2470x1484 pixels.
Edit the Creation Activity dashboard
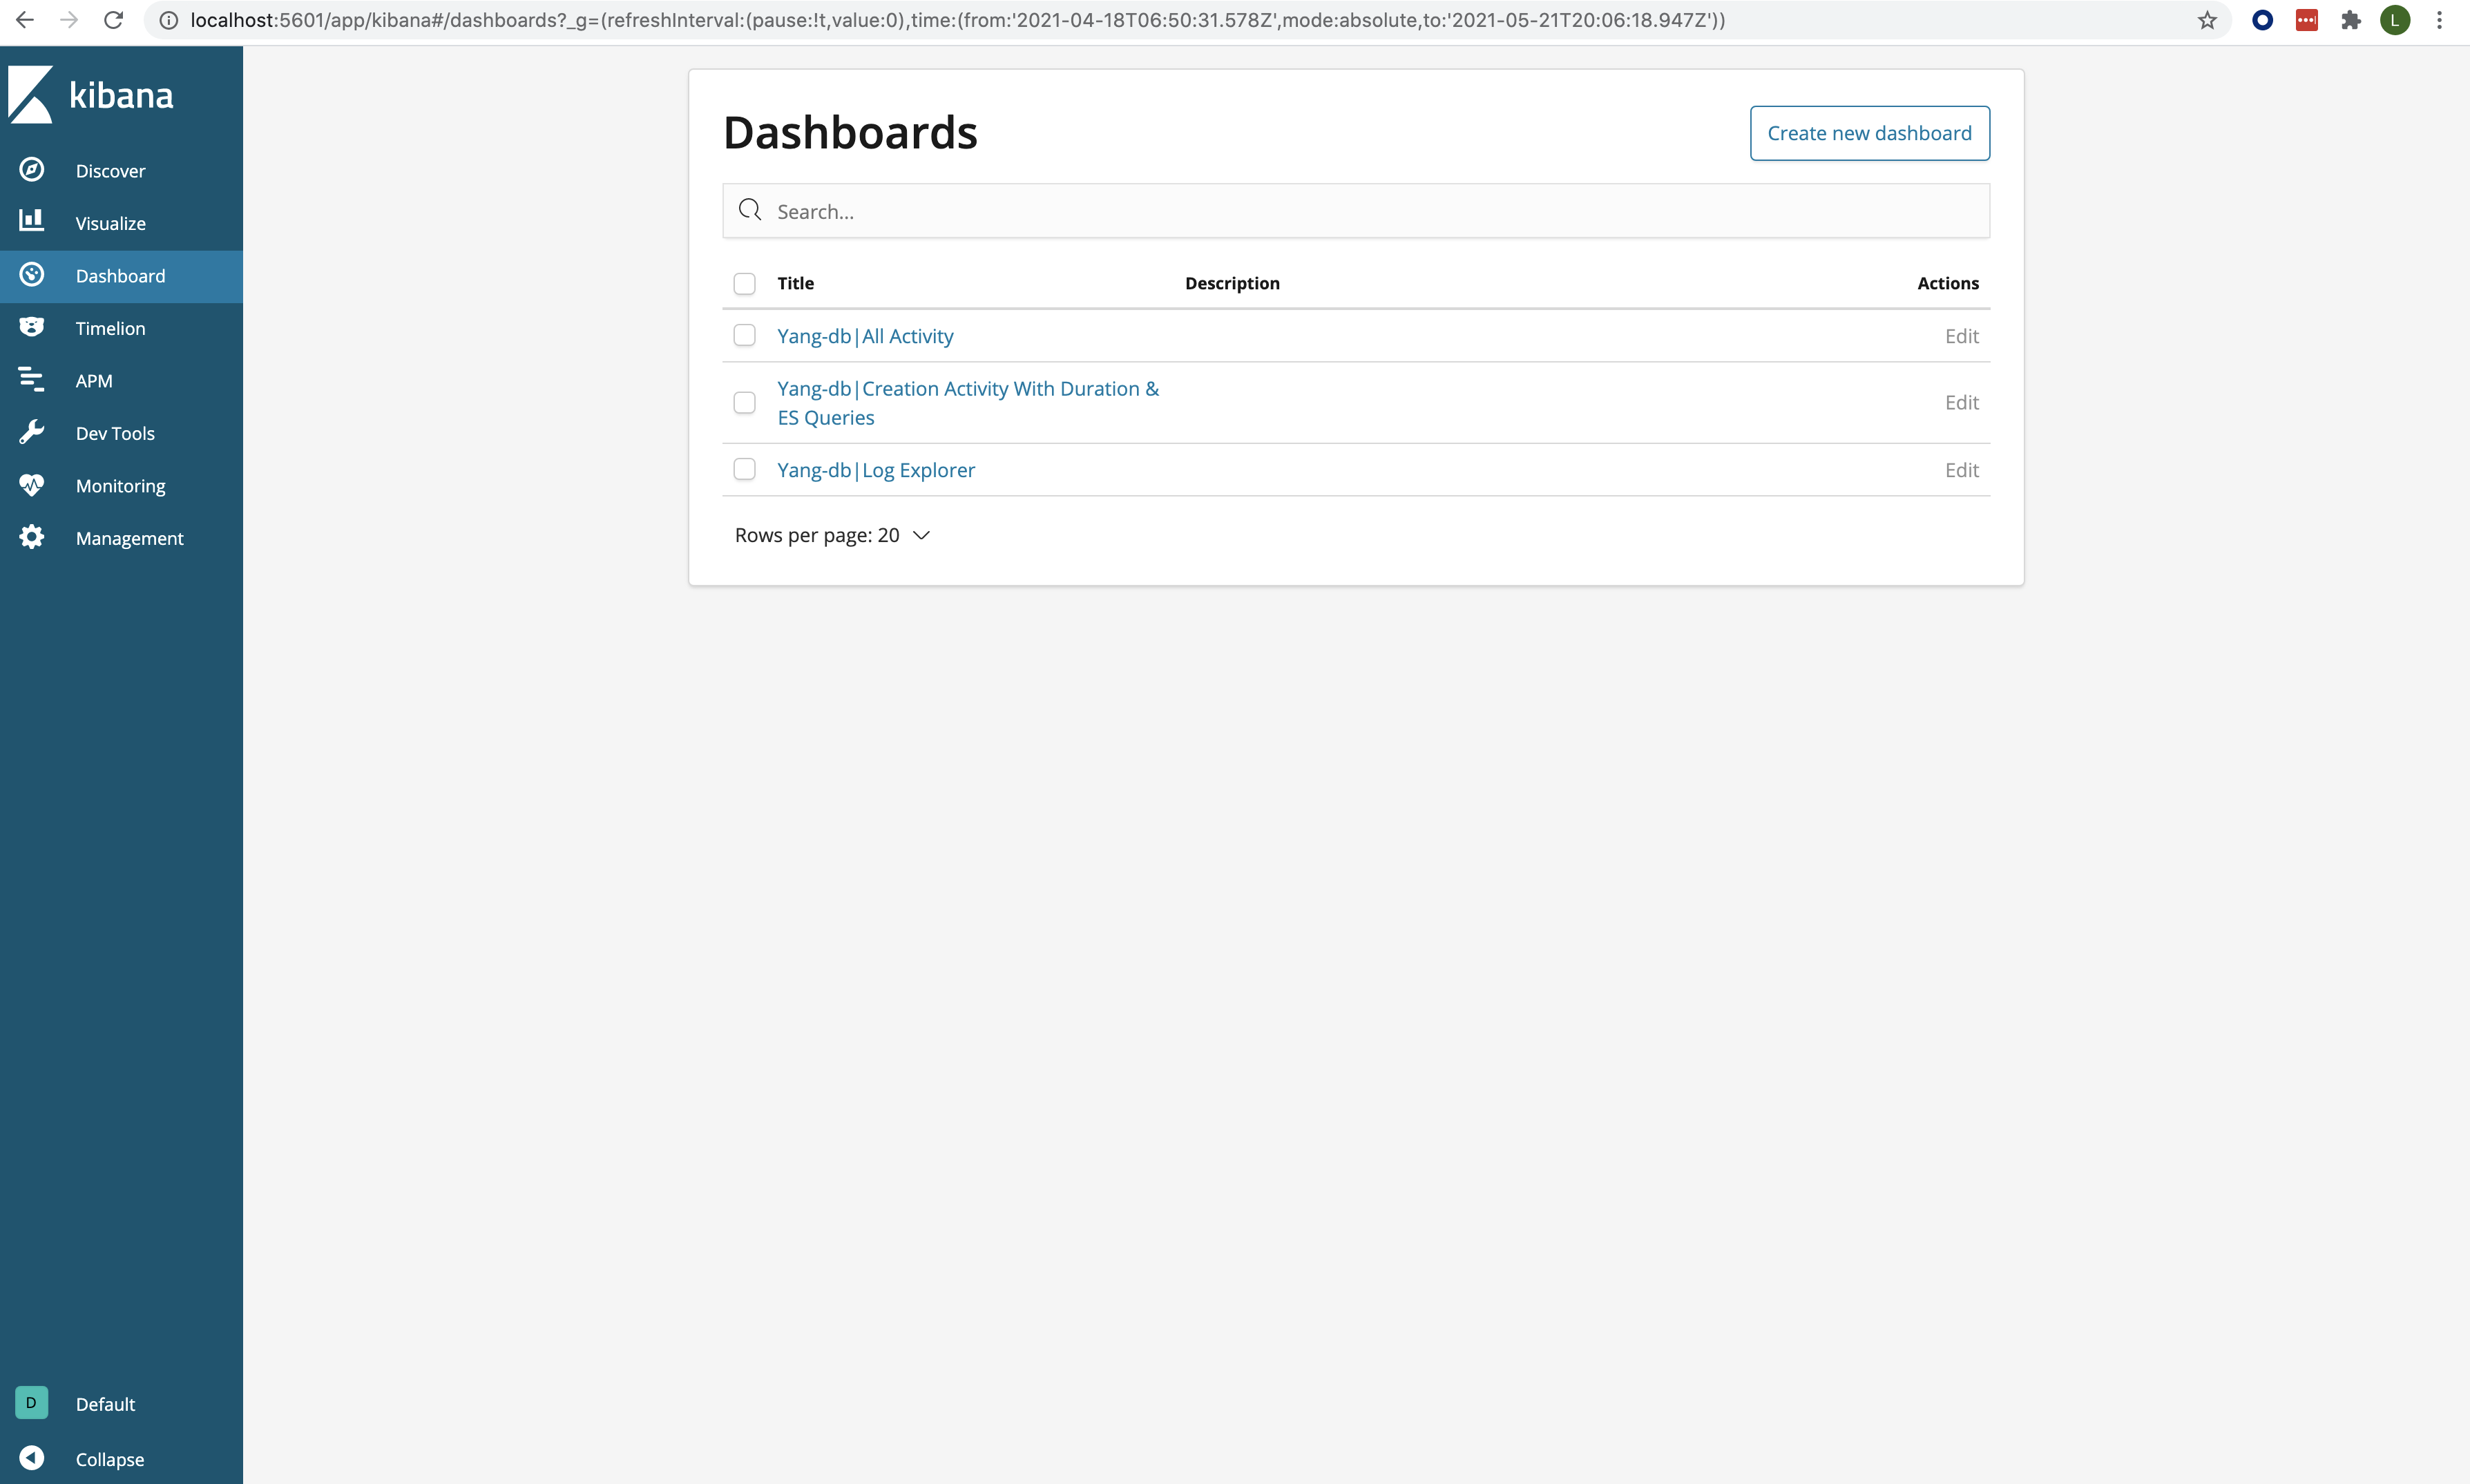tap(1961, 402)
